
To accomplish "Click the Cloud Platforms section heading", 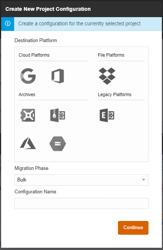I will point(34,55).
